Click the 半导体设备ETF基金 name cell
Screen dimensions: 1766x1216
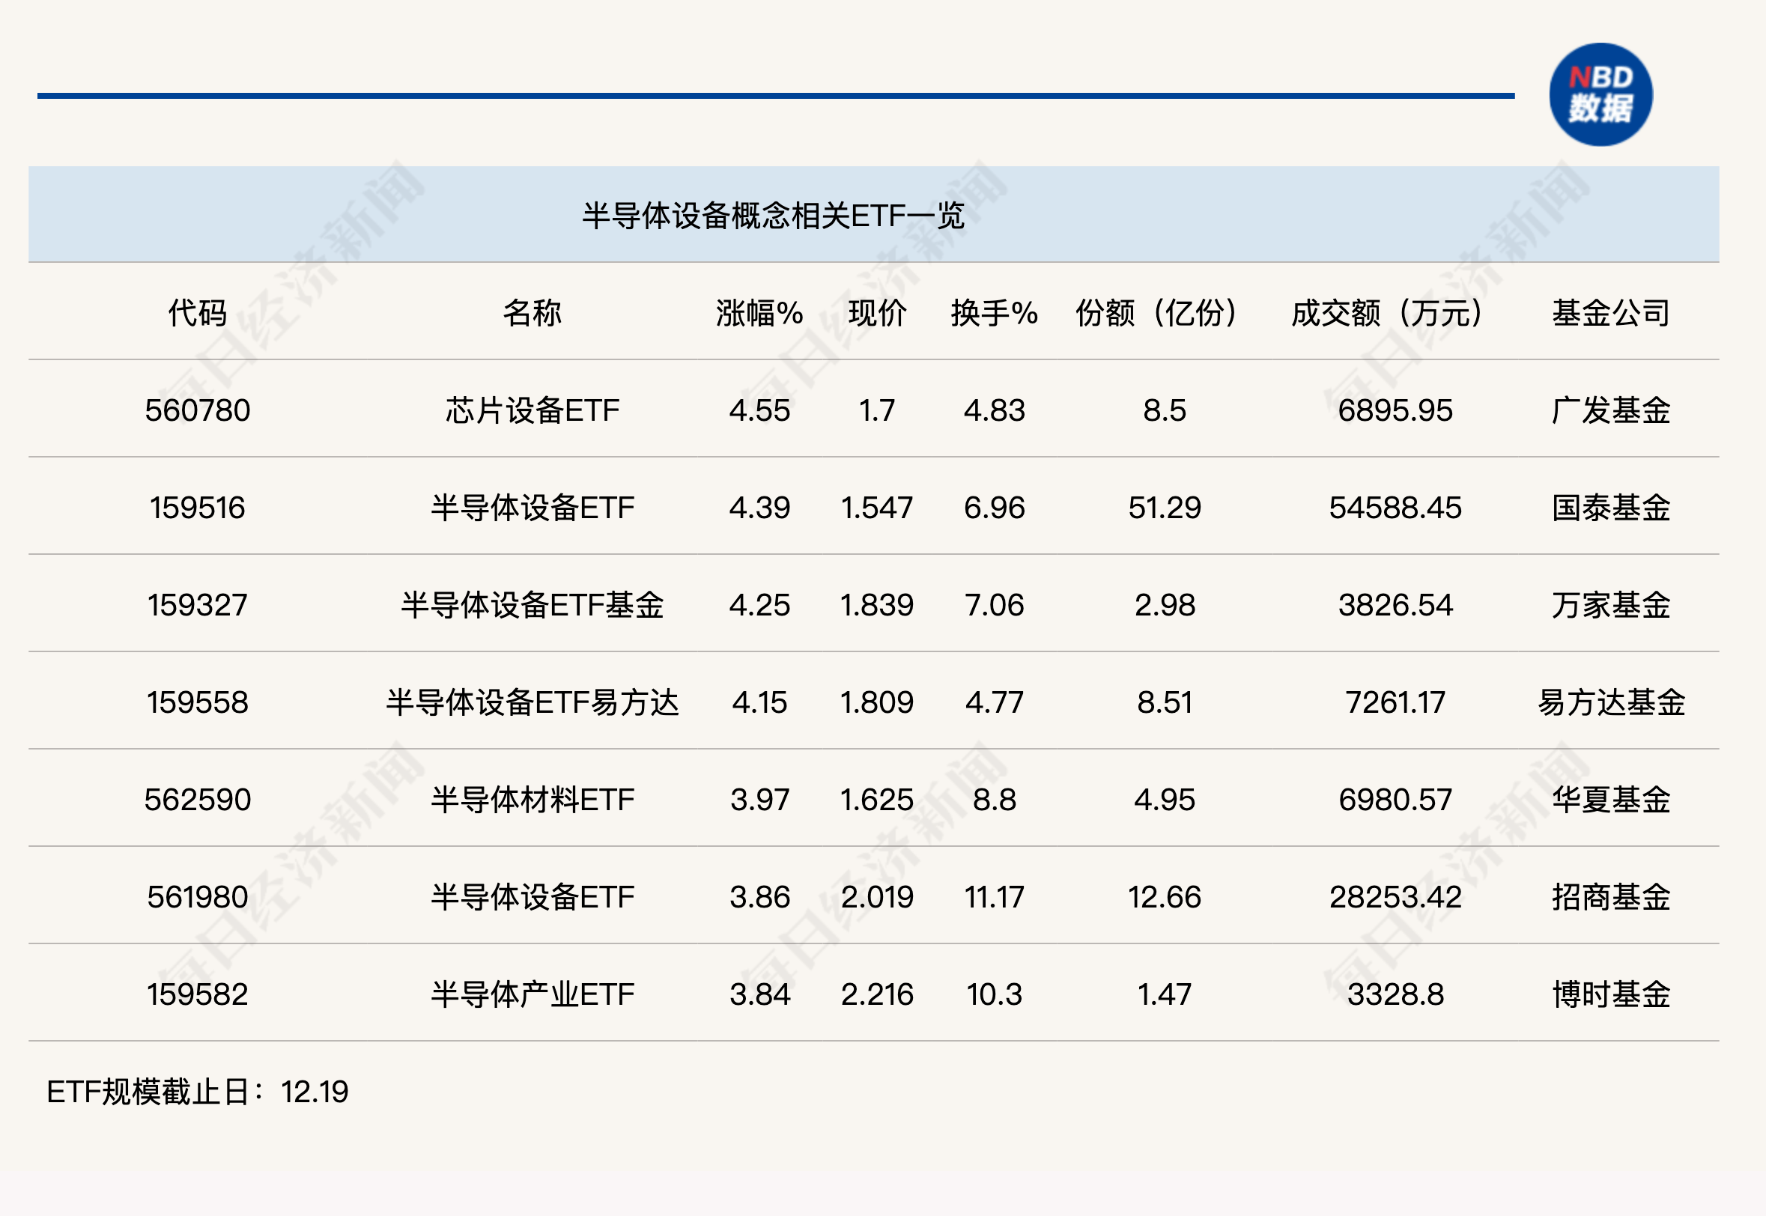pos(532,606)
